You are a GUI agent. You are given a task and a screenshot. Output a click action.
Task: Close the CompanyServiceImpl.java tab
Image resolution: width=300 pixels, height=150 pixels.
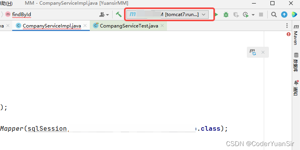coord(85,26)
